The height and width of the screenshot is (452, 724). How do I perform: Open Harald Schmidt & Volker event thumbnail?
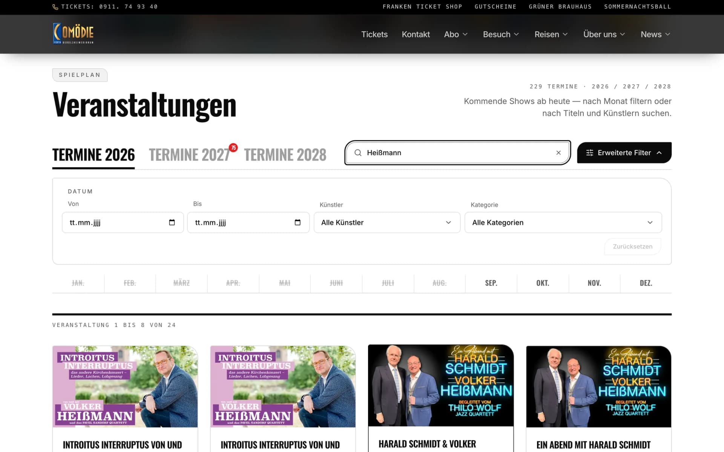pyautogui.click(x=441, y=386)
